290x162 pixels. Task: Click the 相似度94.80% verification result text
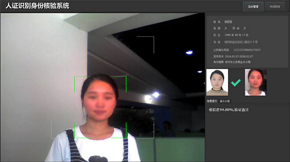point(228,110)
